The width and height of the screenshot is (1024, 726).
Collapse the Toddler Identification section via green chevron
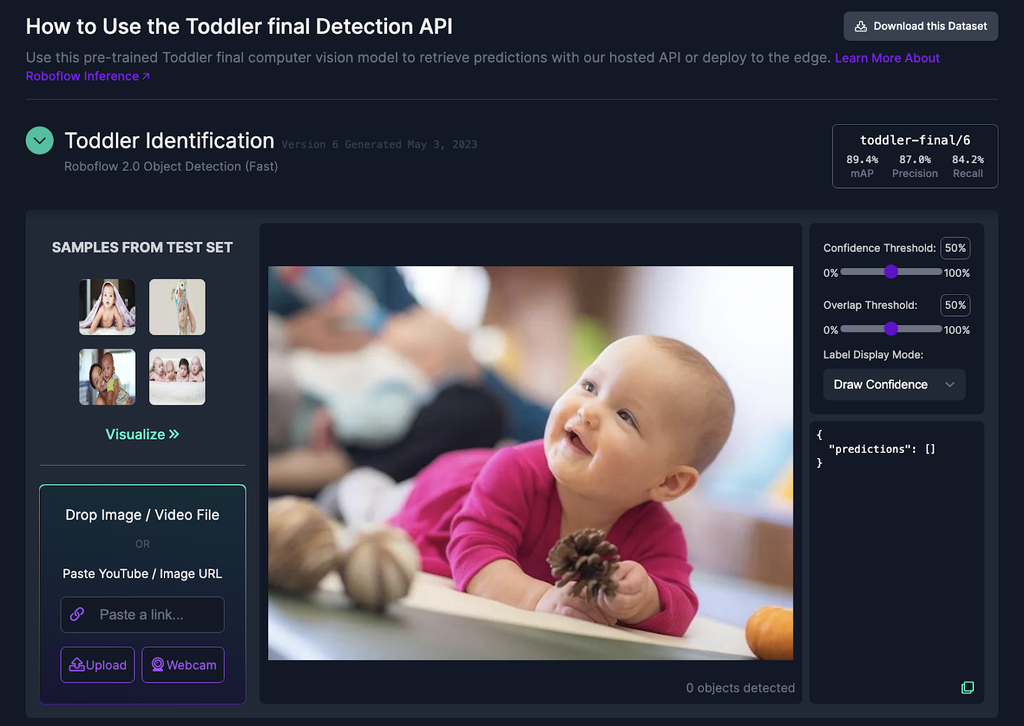(x=40, y=141)
